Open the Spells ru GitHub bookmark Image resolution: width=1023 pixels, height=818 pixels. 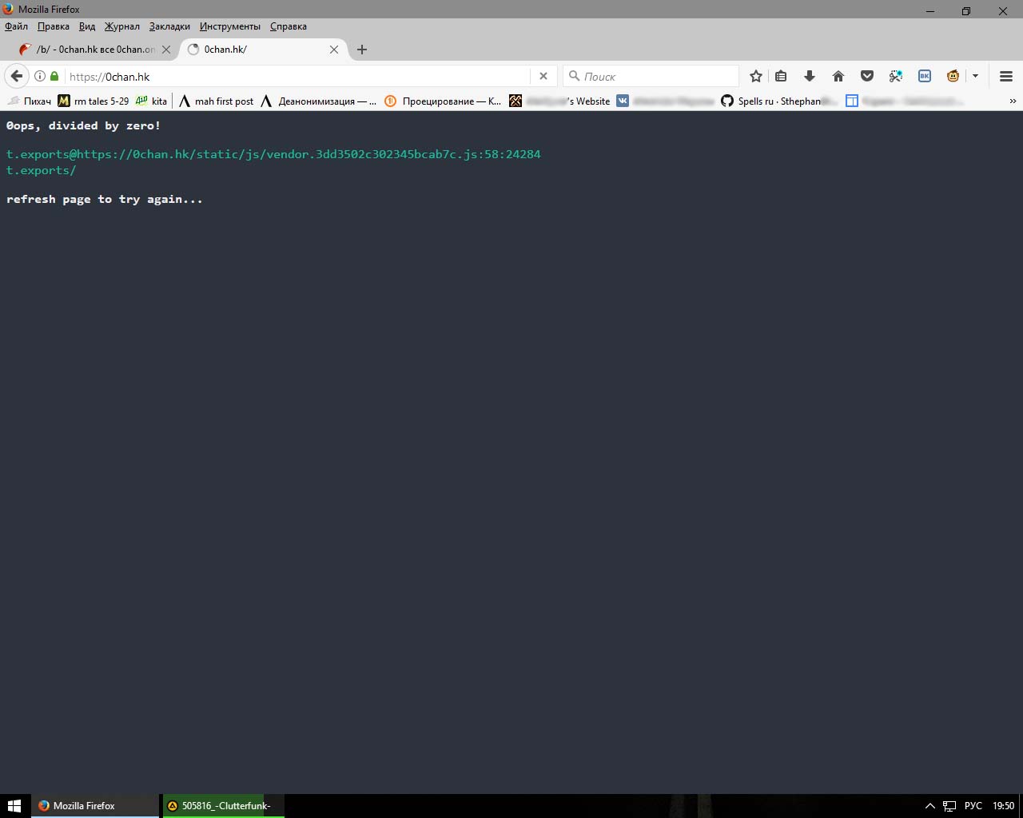[x=779, y=101]
